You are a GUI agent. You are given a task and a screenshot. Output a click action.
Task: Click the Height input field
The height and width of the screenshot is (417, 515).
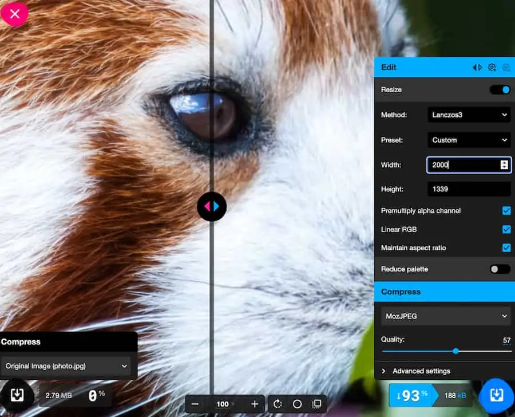[469, 190]
